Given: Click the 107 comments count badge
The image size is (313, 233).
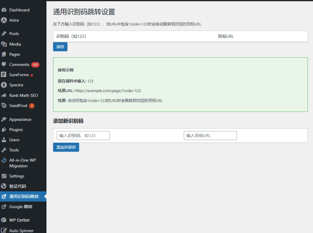Looking at the screenshot, I should pos(35,65).
